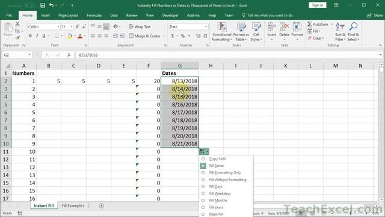
Task: Click the Fill Color bucket swatch
Action: (x=70, y=36)
